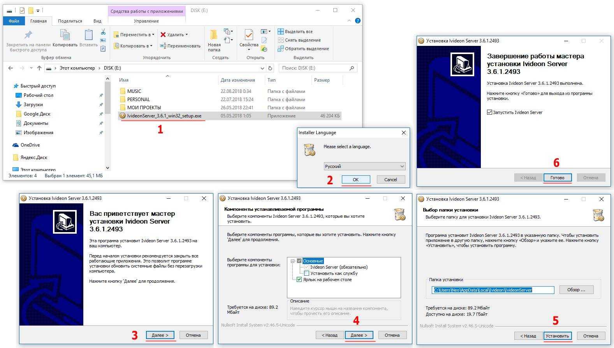The image size is (614, 348).
Task: Click the New Folder icon
Action: point(214,35)
